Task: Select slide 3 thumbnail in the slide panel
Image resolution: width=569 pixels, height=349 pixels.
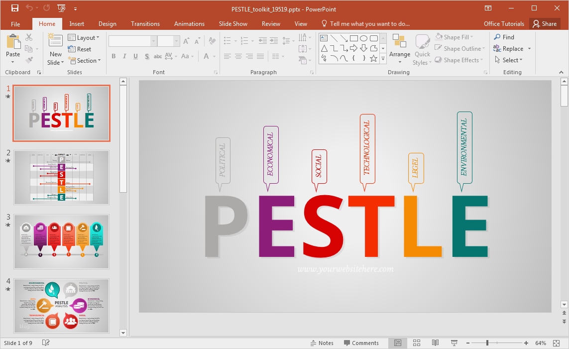Action: tap(61, 241)
